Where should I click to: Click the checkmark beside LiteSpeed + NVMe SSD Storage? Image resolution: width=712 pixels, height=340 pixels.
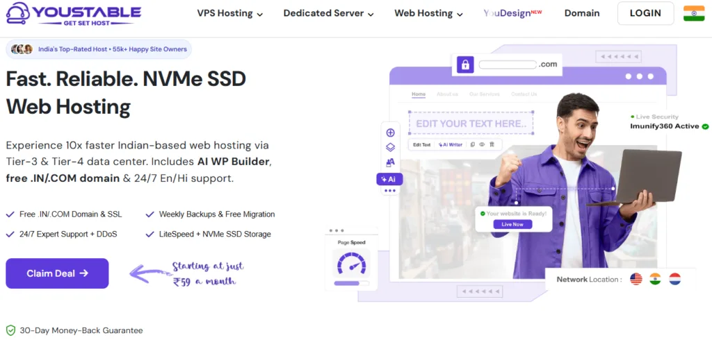pyautogui.click(x=149, y=235)
